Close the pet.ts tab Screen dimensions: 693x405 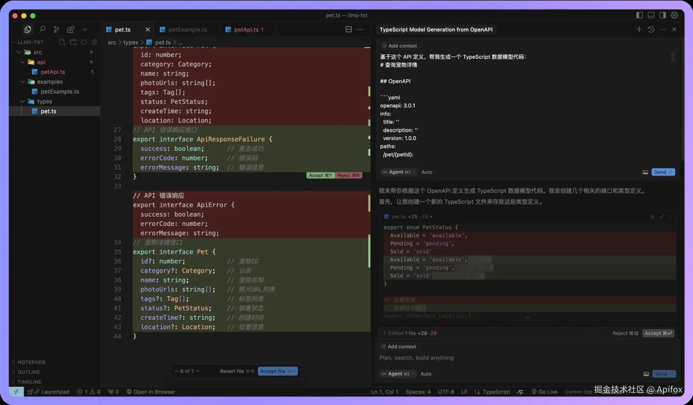(x=148, y=29)
